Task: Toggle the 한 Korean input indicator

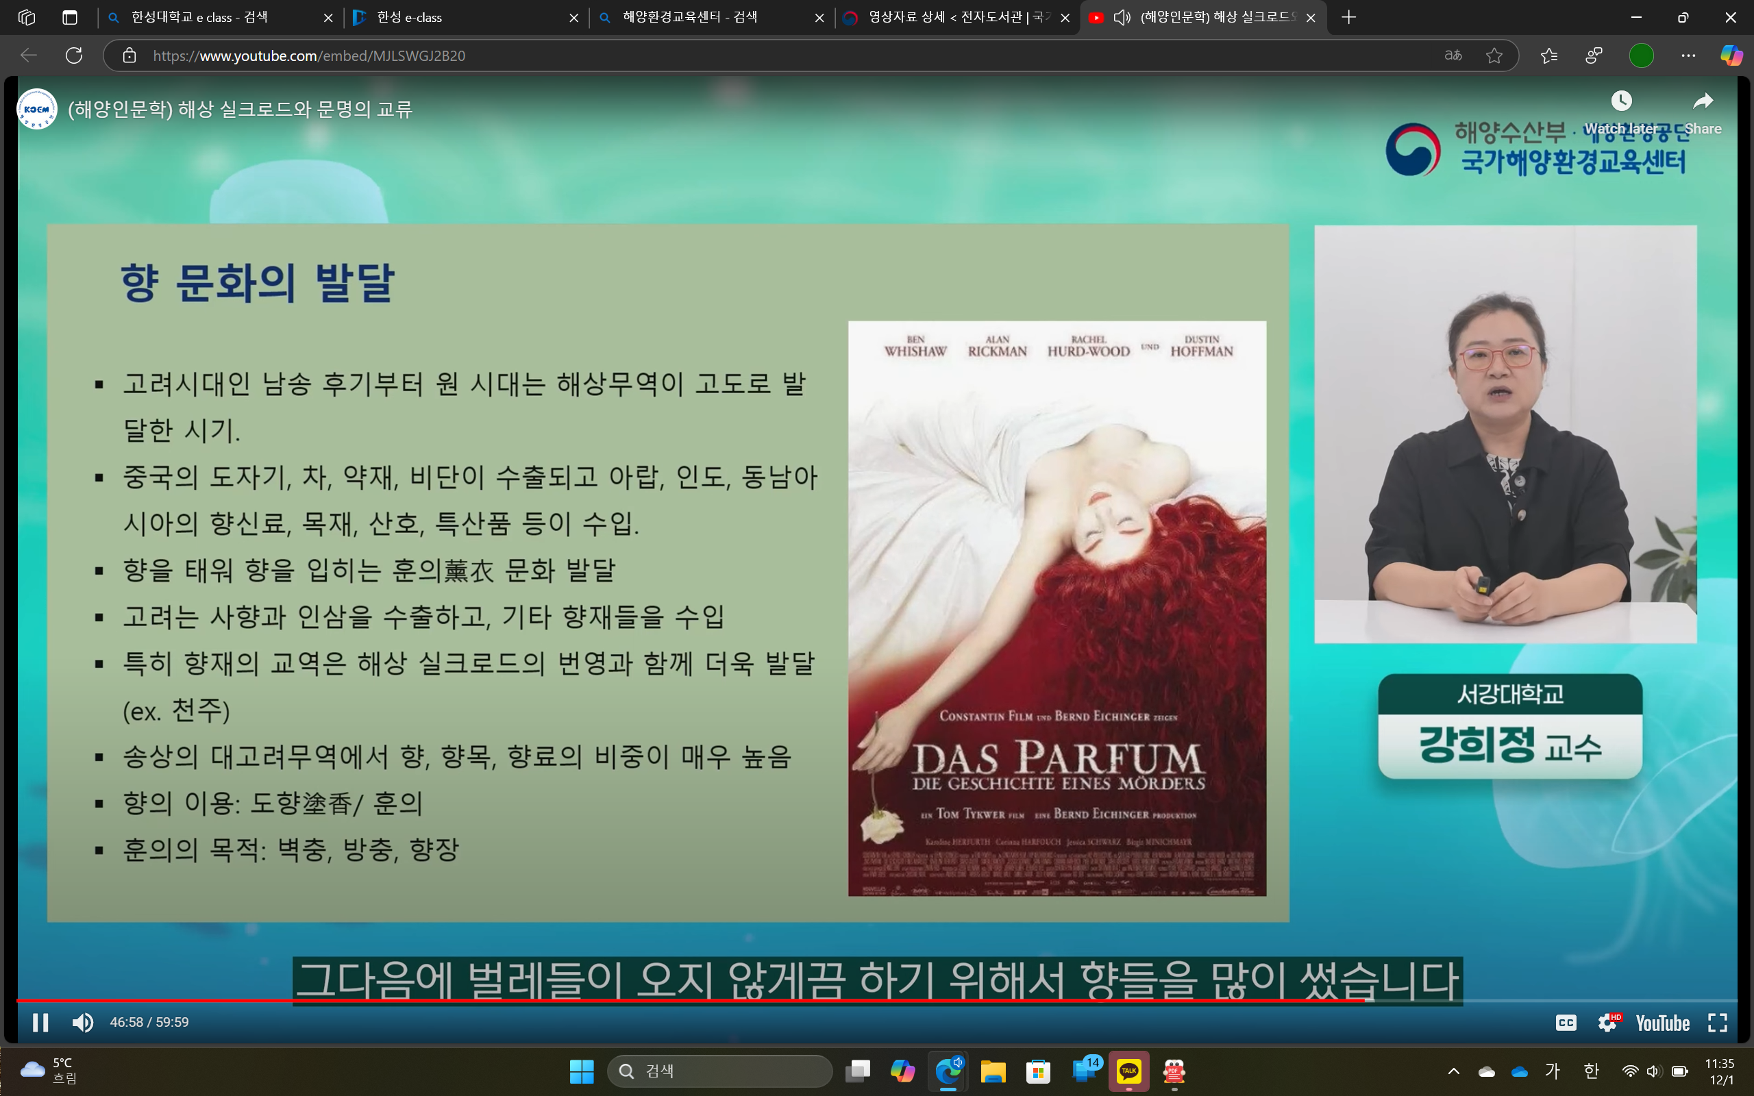Action: coord(1591,1071)
